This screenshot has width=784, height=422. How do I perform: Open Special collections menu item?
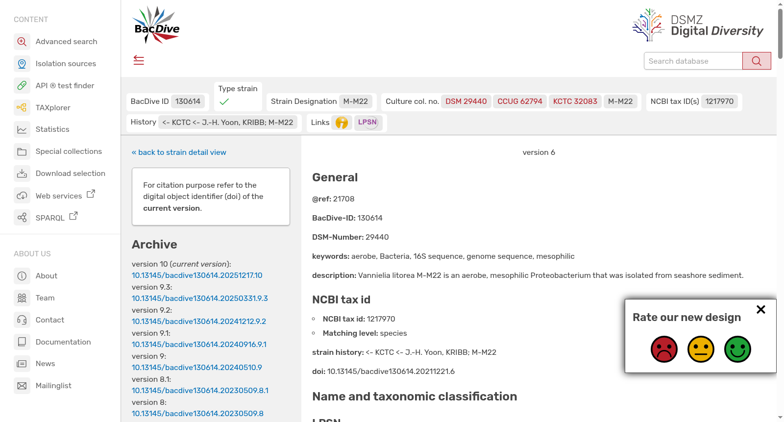pyautogui.click(x=69, y=151)
